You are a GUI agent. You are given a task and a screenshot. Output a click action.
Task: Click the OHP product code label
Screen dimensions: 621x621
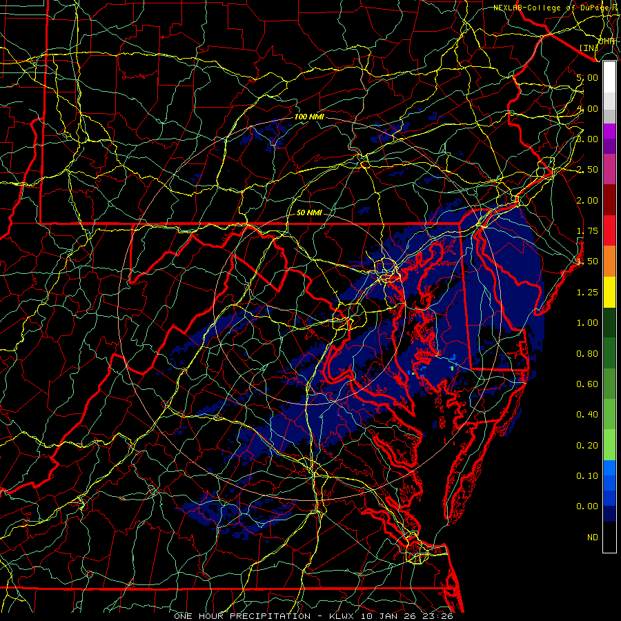(607, 41)
